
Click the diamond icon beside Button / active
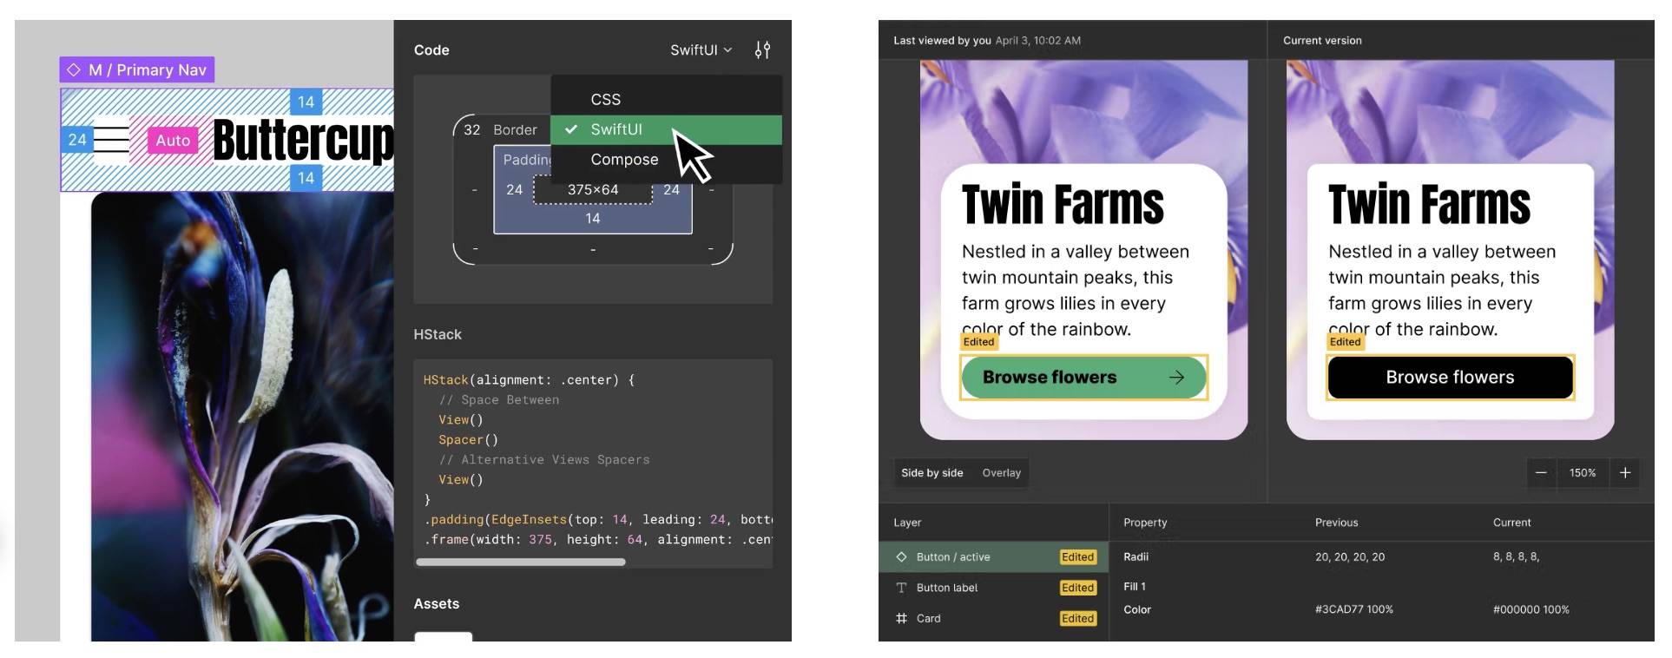[901, 557]
